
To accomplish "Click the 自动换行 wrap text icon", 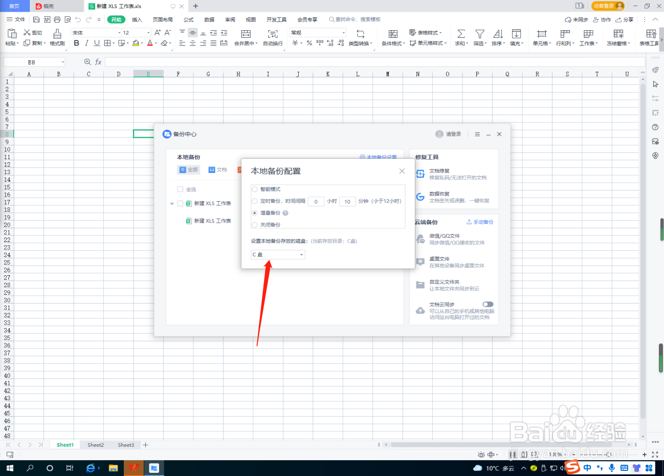I will tap(273, 34).
